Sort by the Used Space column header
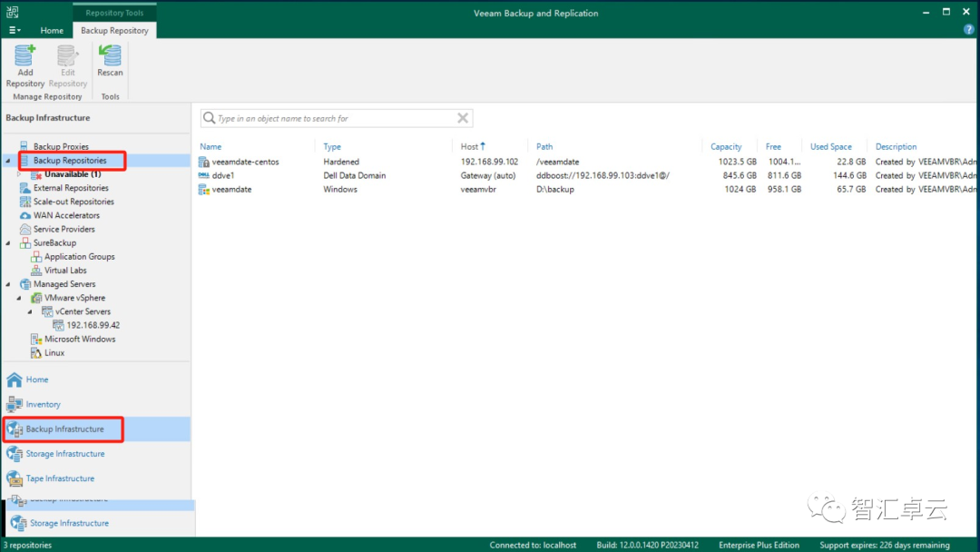This screenshot has height=552, width=980. [830, 146]
